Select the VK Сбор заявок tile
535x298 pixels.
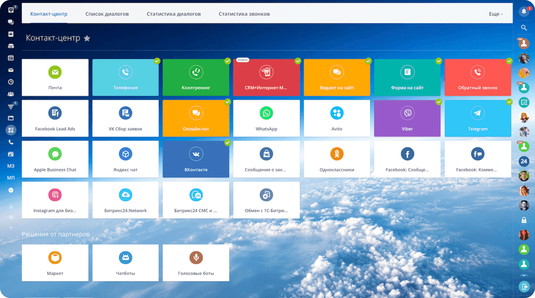tap(125, 118)
